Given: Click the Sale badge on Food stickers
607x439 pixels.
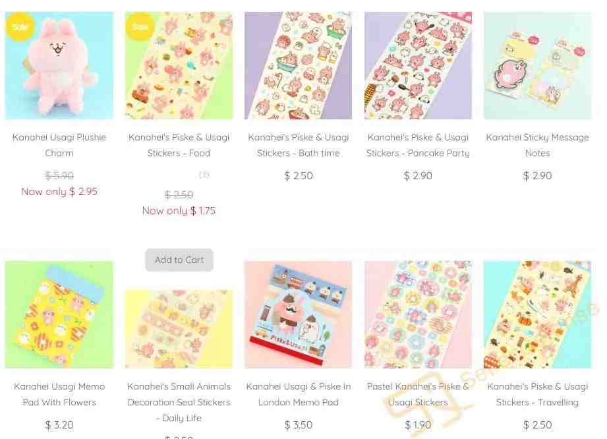Looking at the screenshot, I should tap(140, 26).
